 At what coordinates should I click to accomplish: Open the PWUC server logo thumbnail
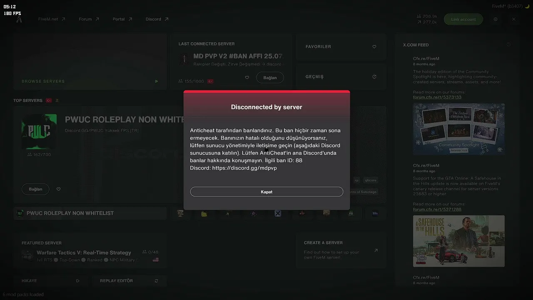[x=39, y=132]
